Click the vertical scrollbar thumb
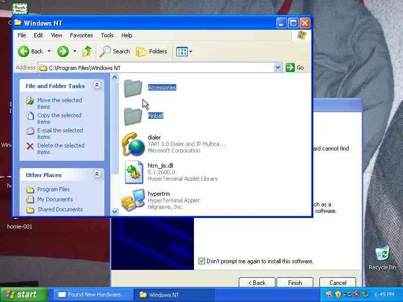The height and width of the screenshot is (302, 403). point(115,127)
